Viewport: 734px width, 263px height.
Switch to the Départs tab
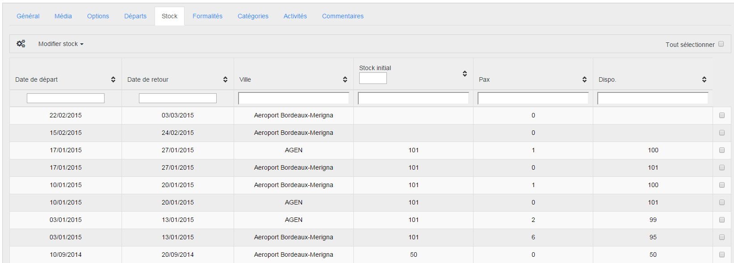pyautogui.click(x=135, y=16)
